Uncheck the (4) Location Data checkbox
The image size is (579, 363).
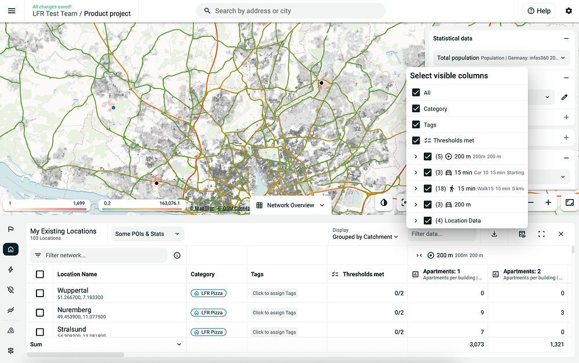click(x=428, y=220)
